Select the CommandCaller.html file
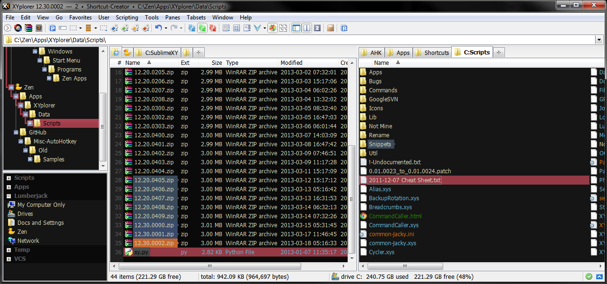 pyautogui.click(x=395, y=216)
